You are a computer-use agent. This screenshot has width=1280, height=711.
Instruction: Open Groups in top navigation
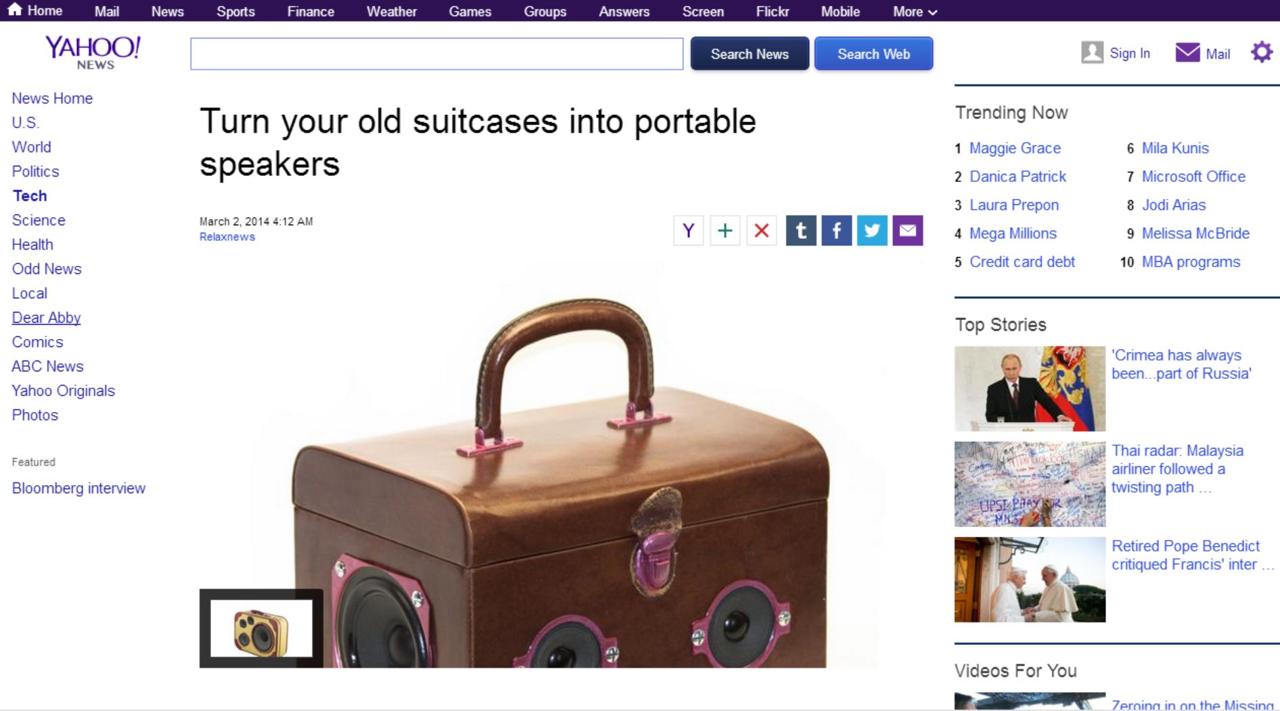click(x=545, y=12)
